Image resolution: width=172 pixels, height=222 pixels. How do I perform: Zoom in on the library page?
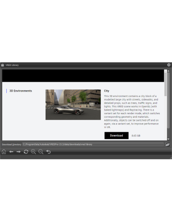(x=33, y=152)
